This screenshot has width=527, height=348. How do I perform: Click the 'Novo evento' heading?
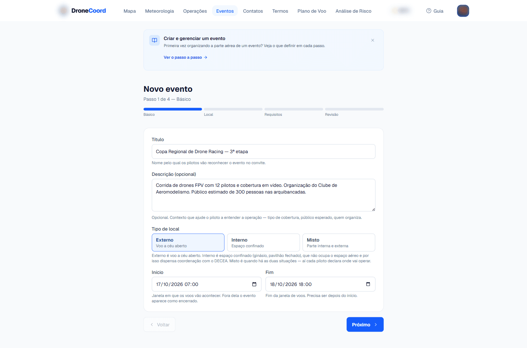point(168,89)
